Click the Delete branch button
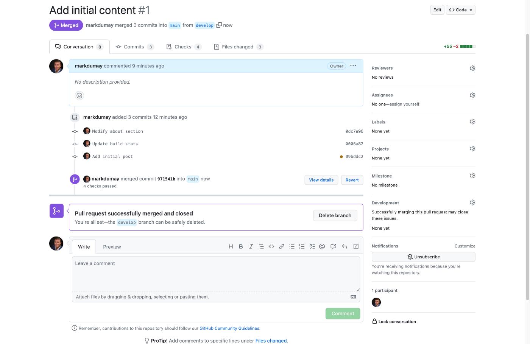 tap(335, 215)
